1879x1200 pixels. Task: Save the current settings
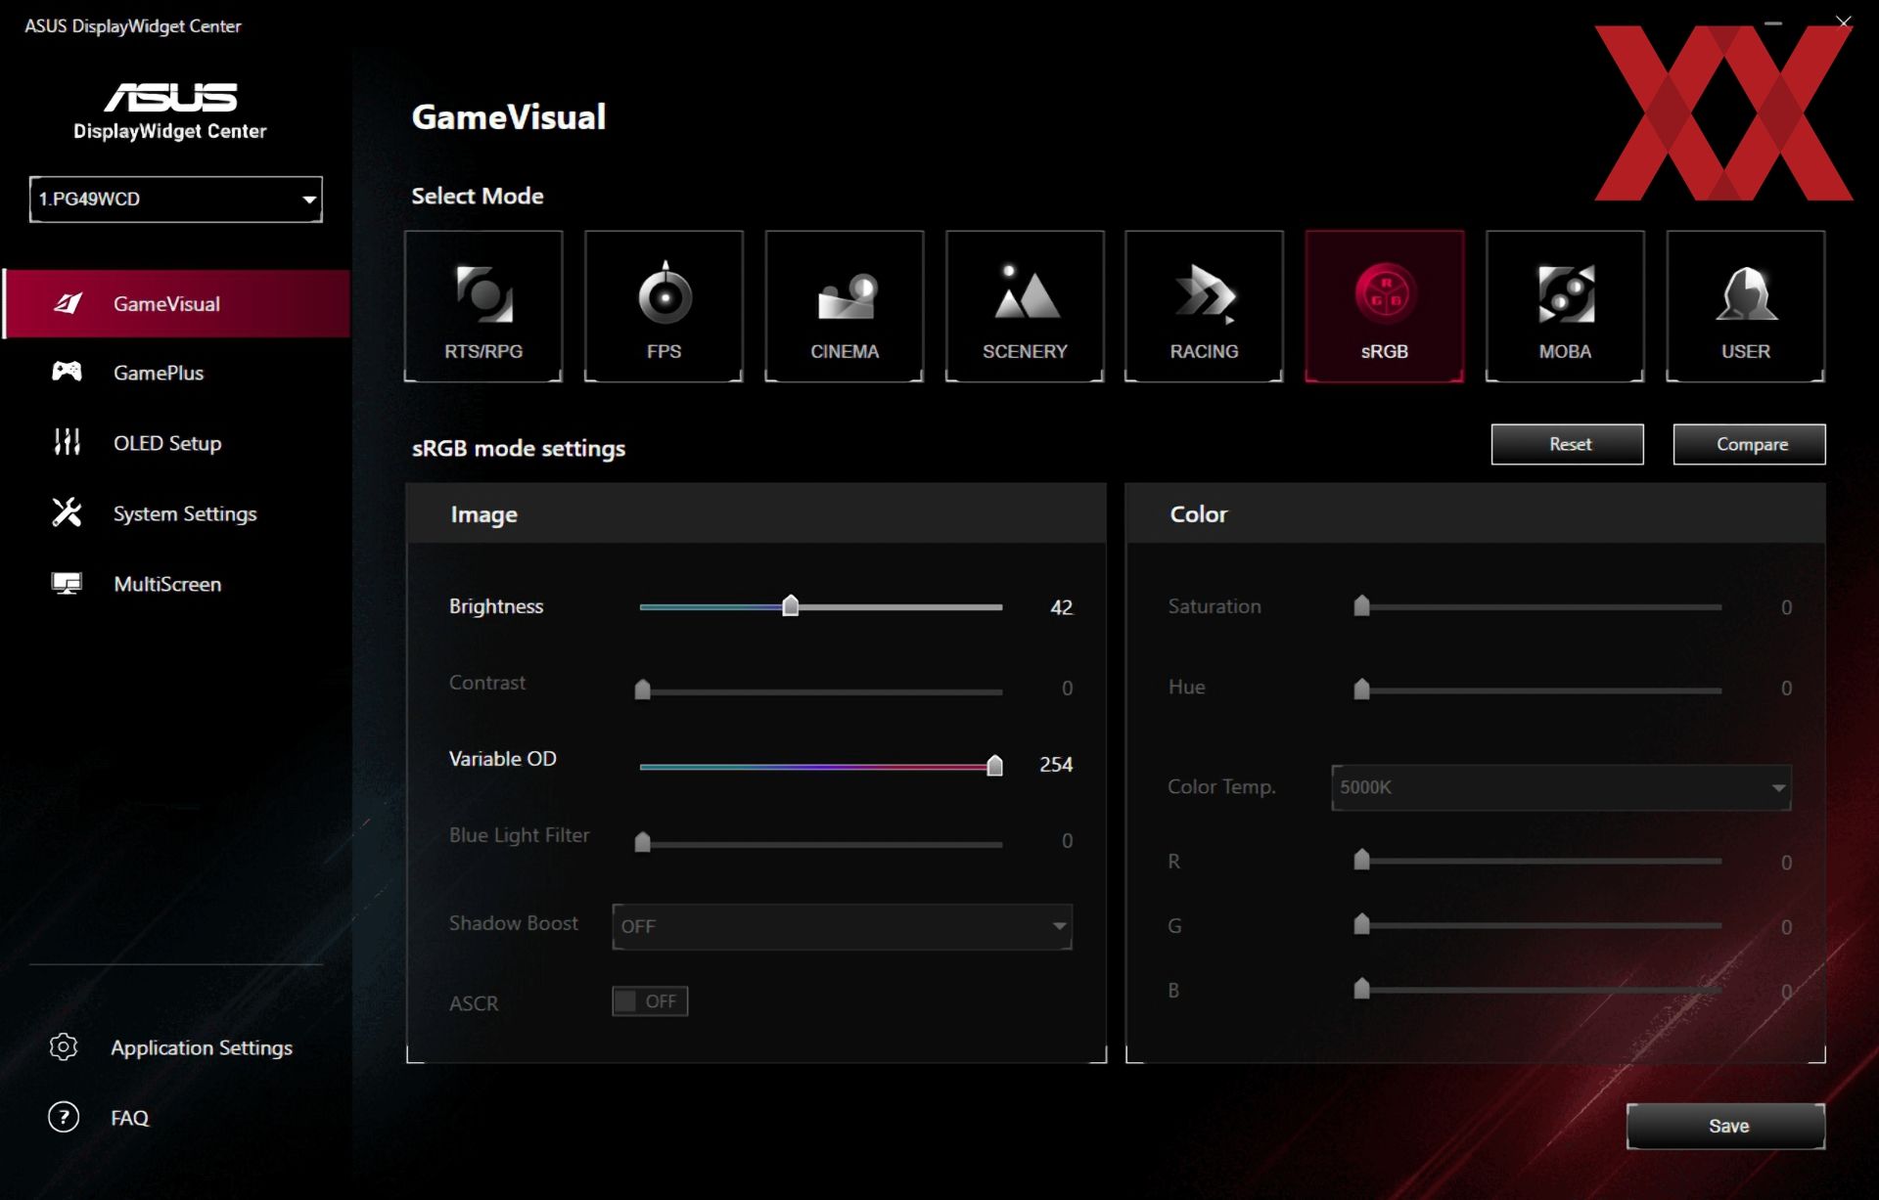(x=1726, y=1126)
